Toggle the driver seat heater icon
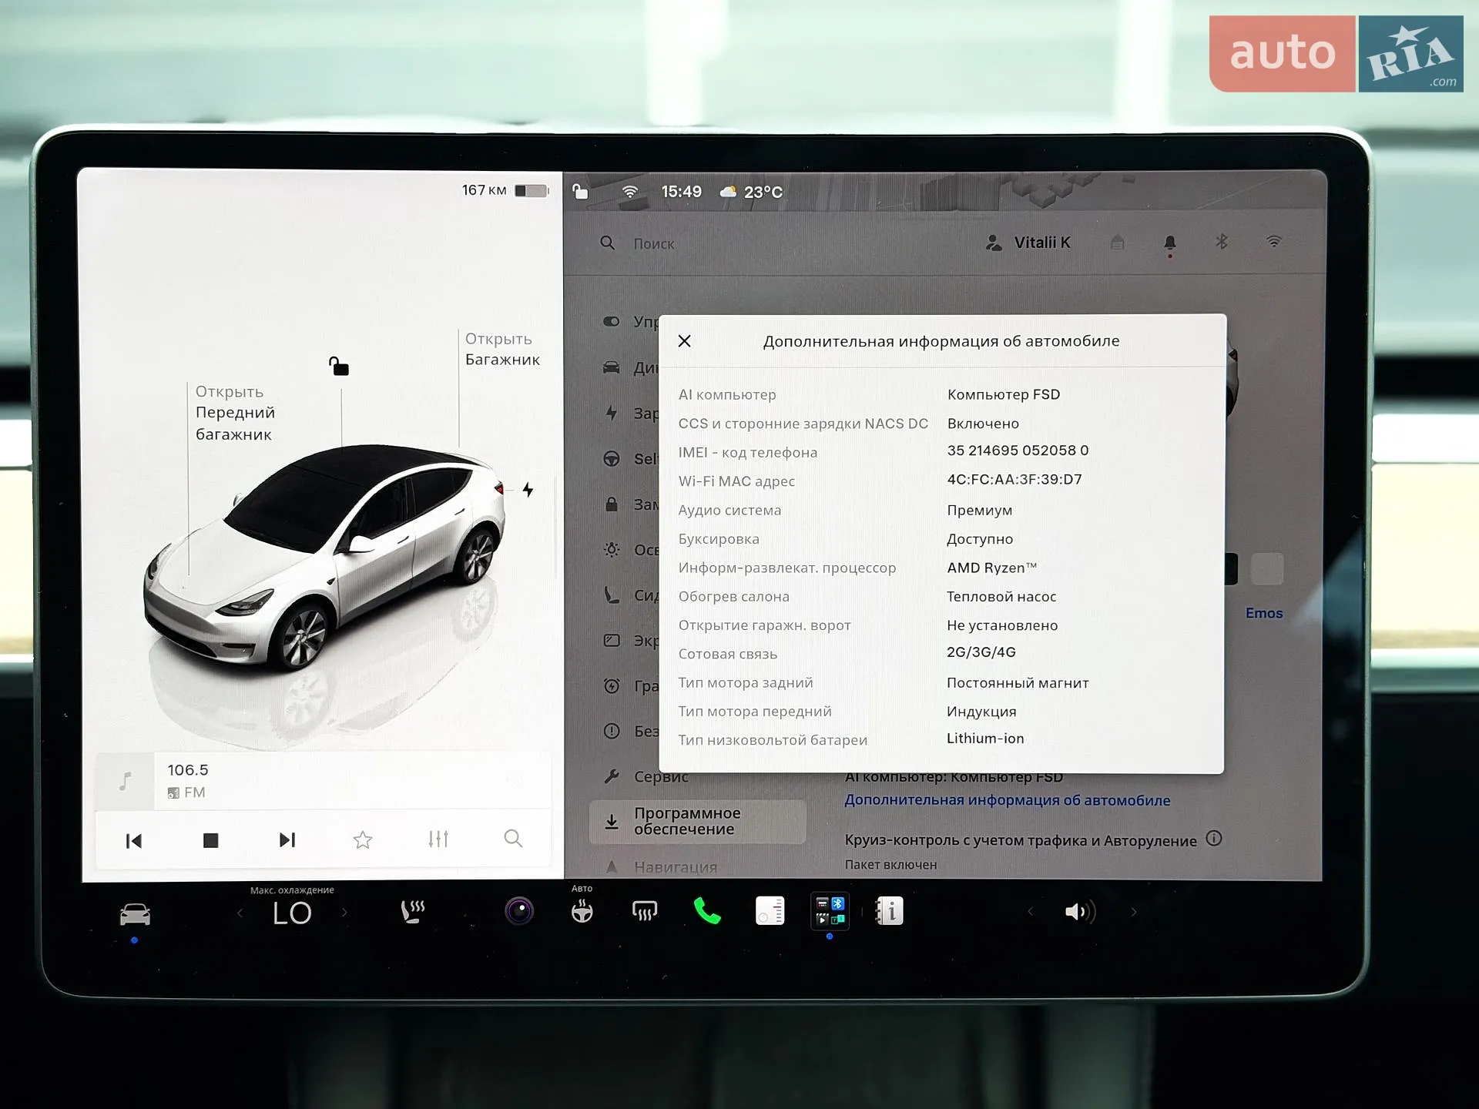The image size is (1479, 1109). click(413, 912)
